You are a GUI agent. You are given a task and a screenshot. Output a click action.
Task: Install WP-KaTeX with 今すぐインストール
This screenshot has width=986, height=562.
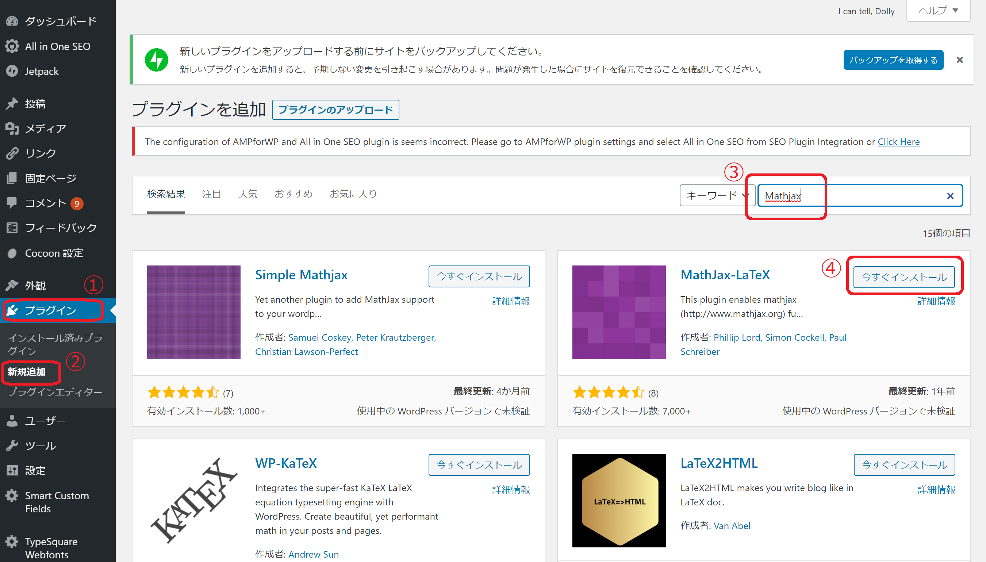point(479,465)
